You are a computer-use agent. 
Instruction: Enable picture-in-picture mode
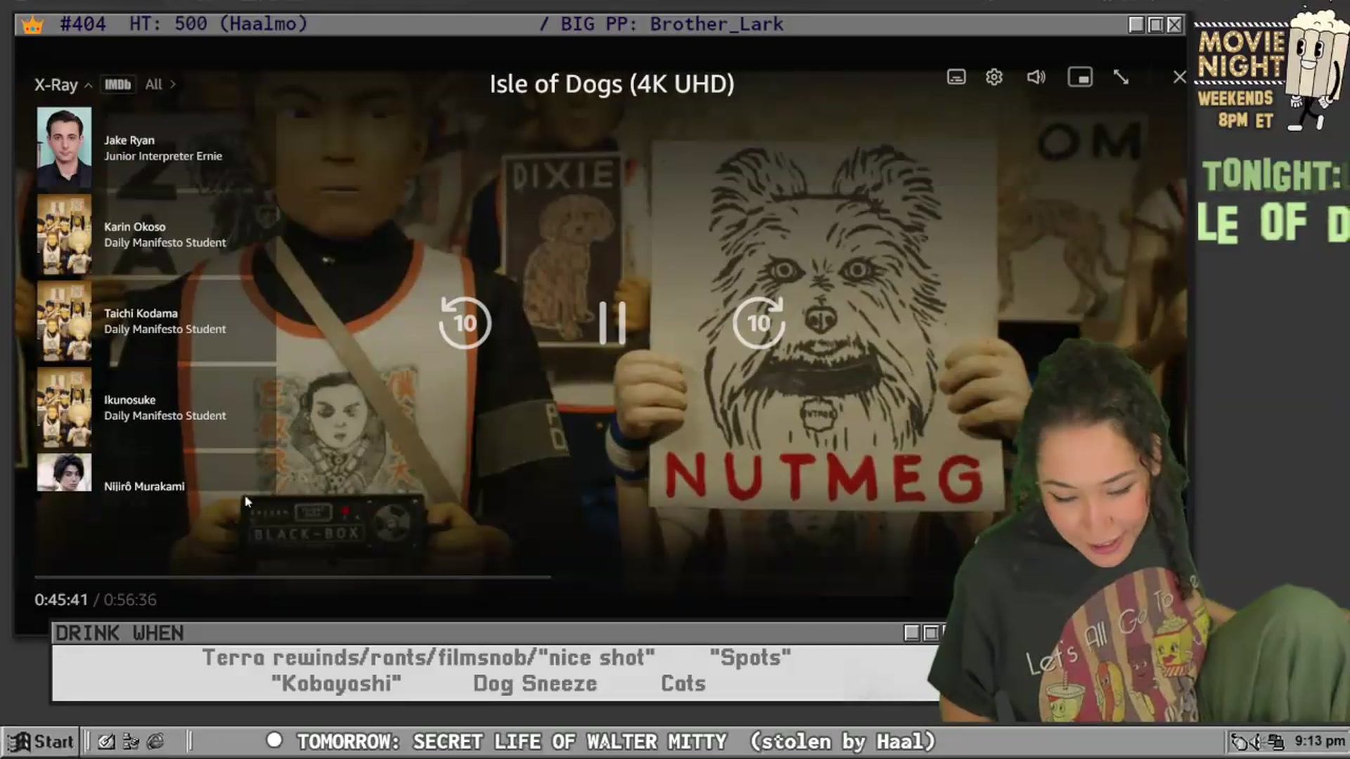pyautogui.click(x=1080, y=77)
